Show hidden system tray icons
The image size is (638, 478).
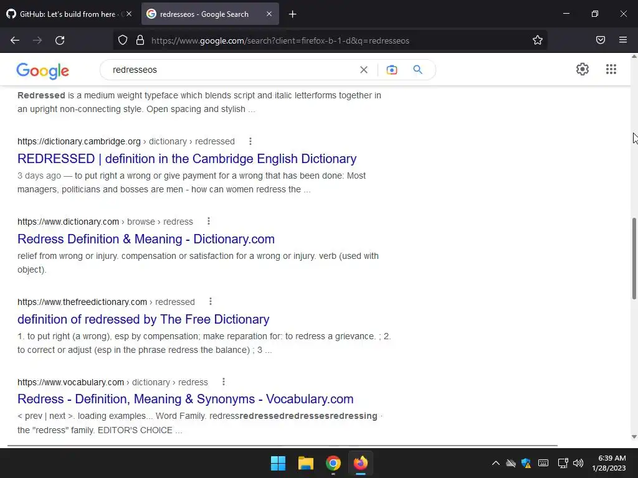click(x=495, y=463)
